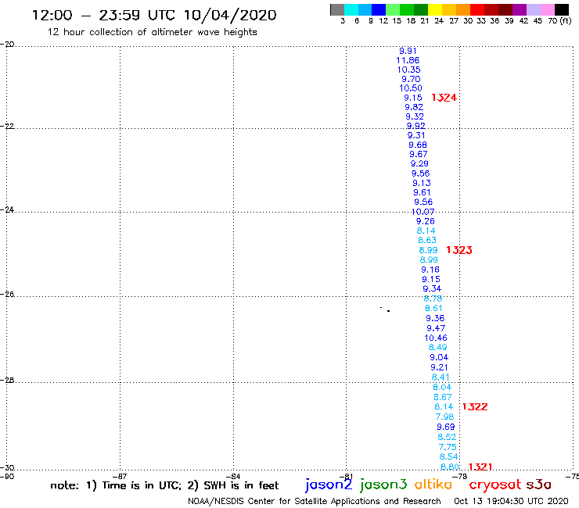579x508 pixels.
Task: Click the wave height value 8.49
Action: coord(437,347)
